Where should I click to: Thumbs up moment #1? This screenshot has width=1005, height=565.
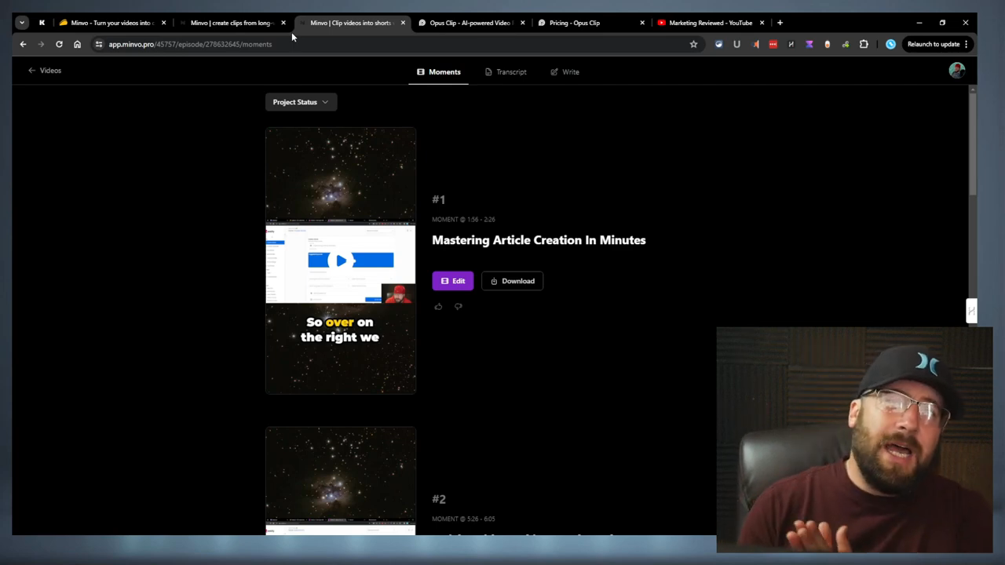click(x=438, y=307)
